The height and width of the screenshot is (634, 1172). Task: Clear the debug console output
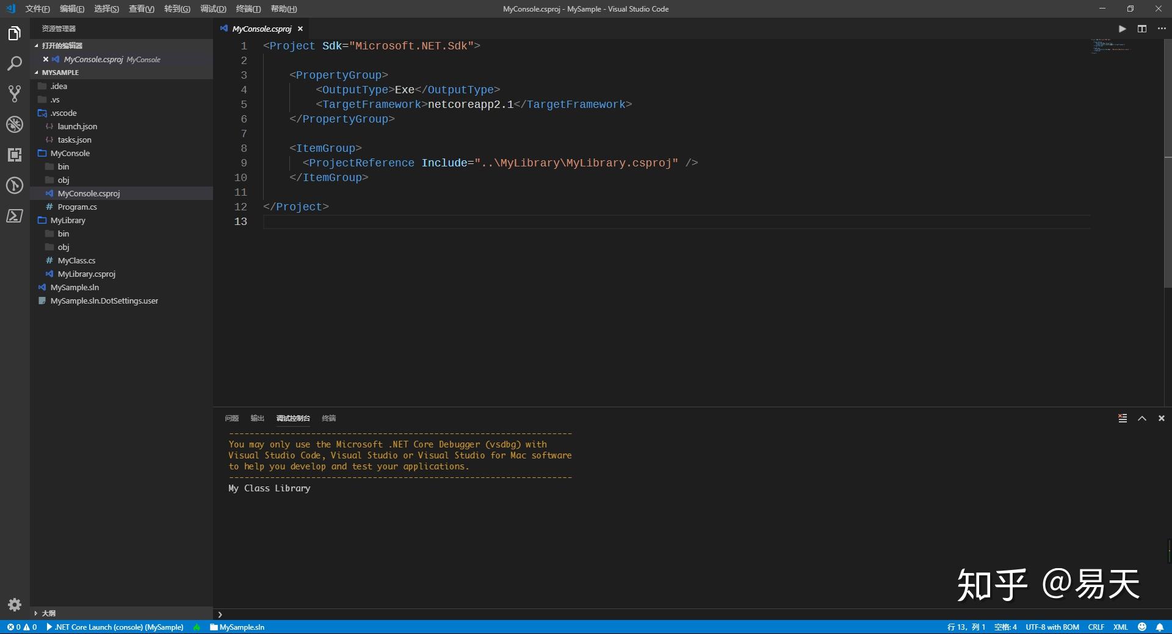click(x=1123, y=418)
